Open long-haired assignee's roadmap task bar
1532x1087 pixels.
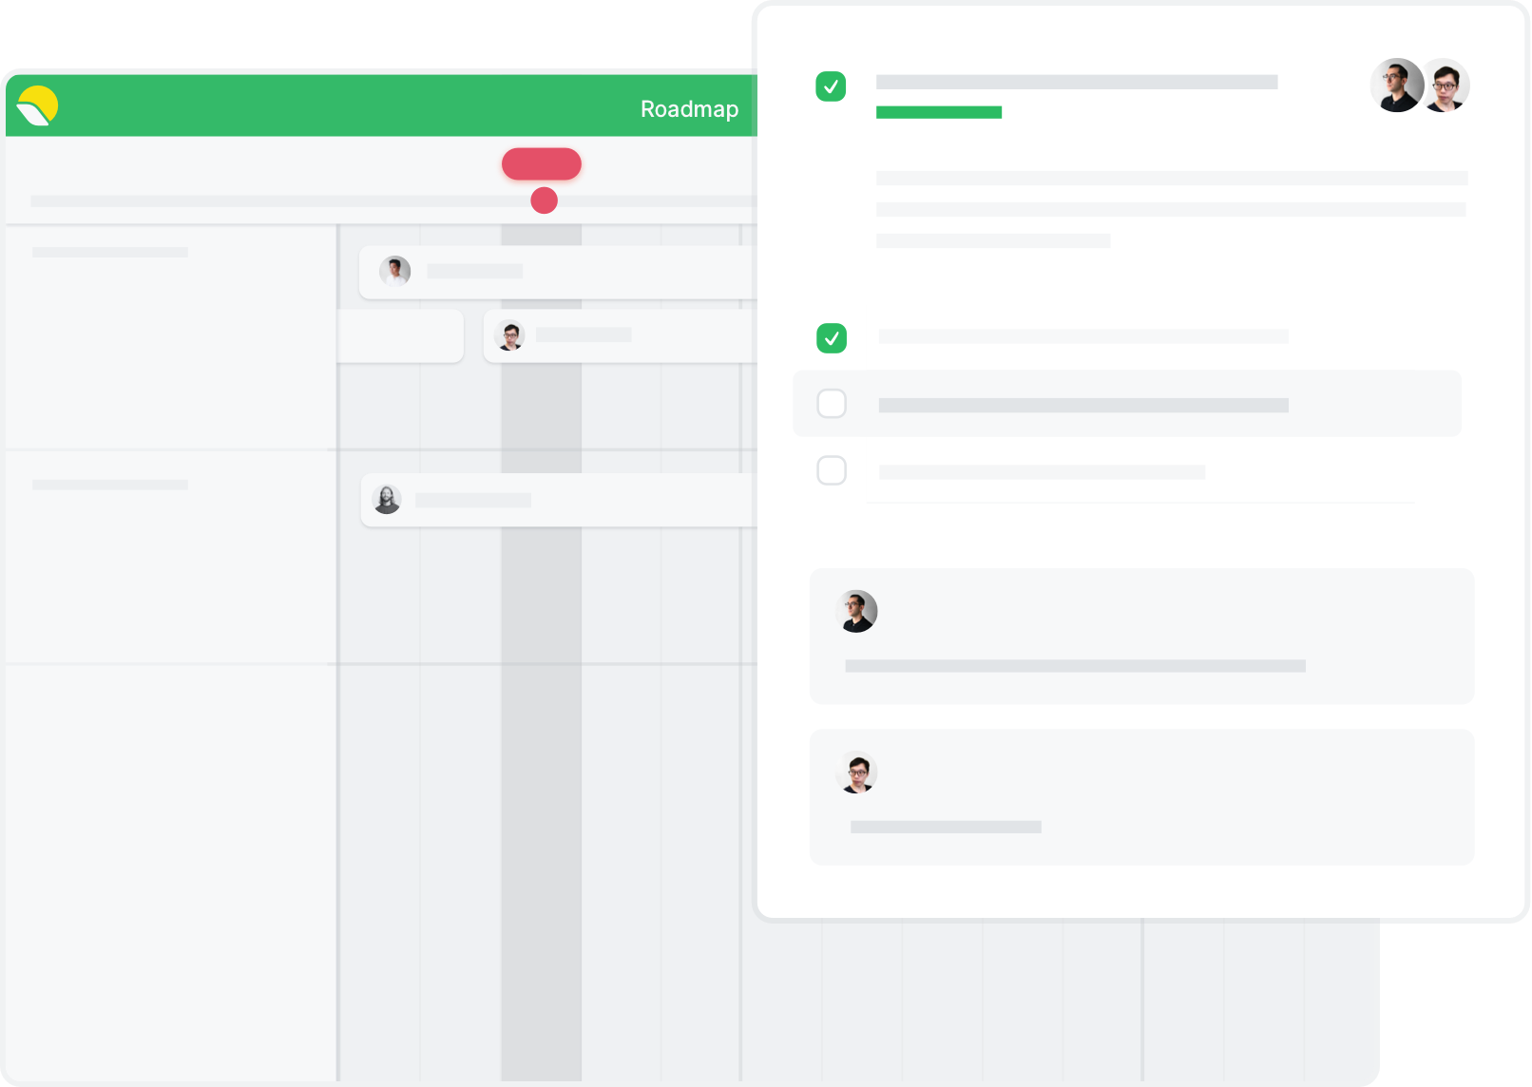(559, 500)
